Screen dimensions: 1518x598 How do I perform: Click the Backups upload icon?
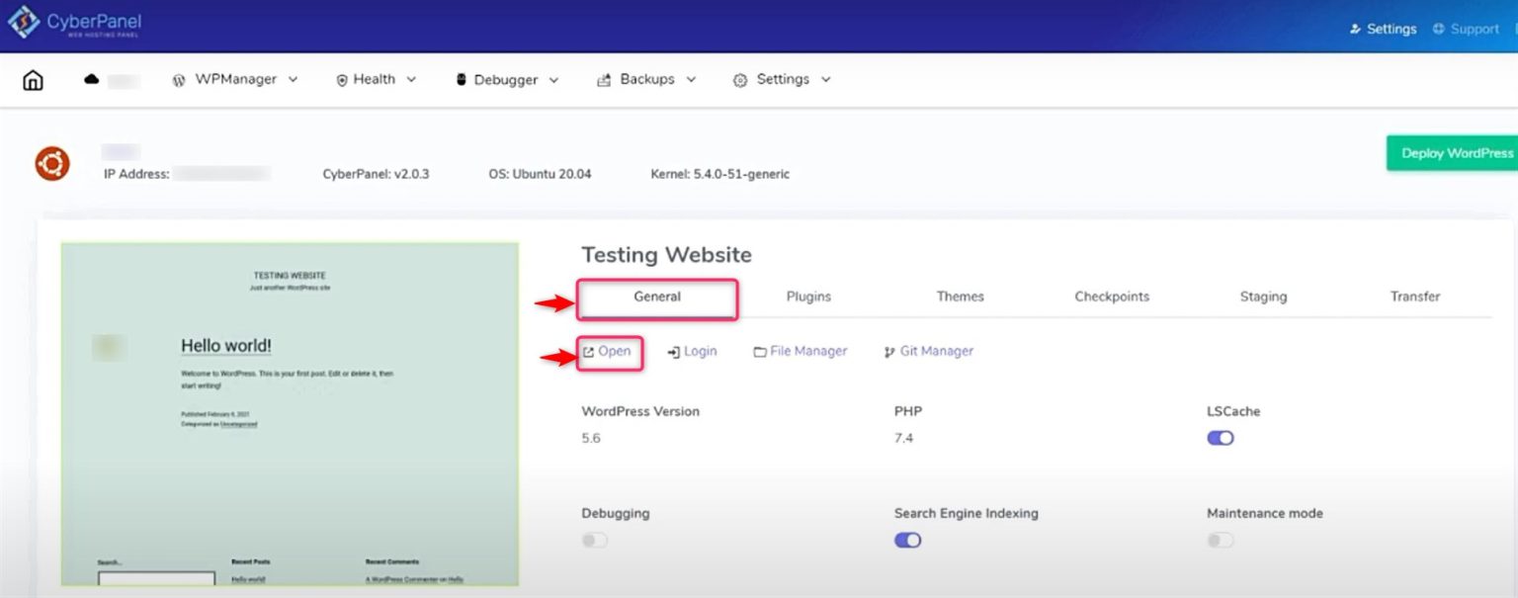(x=604, y=81)
